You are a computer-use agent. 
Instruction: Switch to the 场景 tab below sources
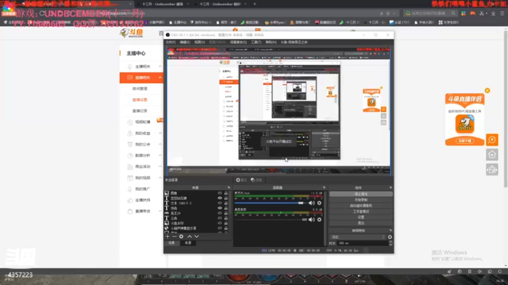coord(171,243)
